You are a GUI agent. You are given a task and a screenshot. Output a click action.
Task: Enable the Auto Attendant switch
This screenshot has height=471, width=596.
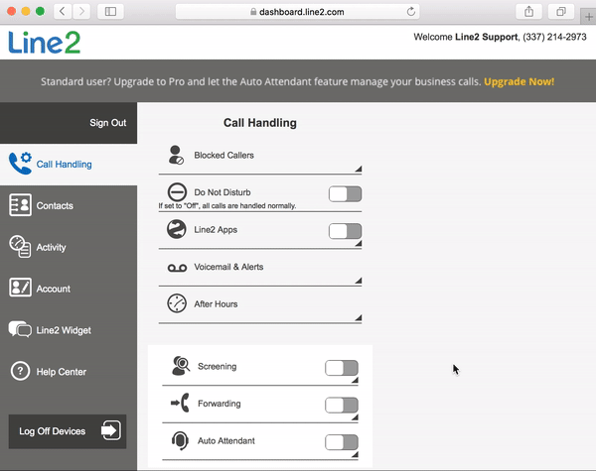click(x=342, y=442)
